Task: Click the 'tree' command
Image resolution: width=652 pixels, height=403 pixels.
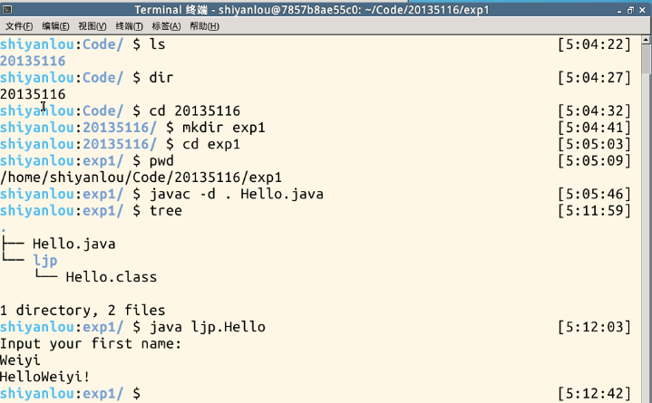Action: [x=166, y=211]
